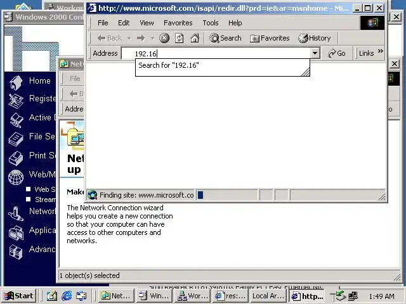The height and width of the screenshot is (304, 406).
Task: Select the Active Directory sidebar icon
Action: [16, 120]
